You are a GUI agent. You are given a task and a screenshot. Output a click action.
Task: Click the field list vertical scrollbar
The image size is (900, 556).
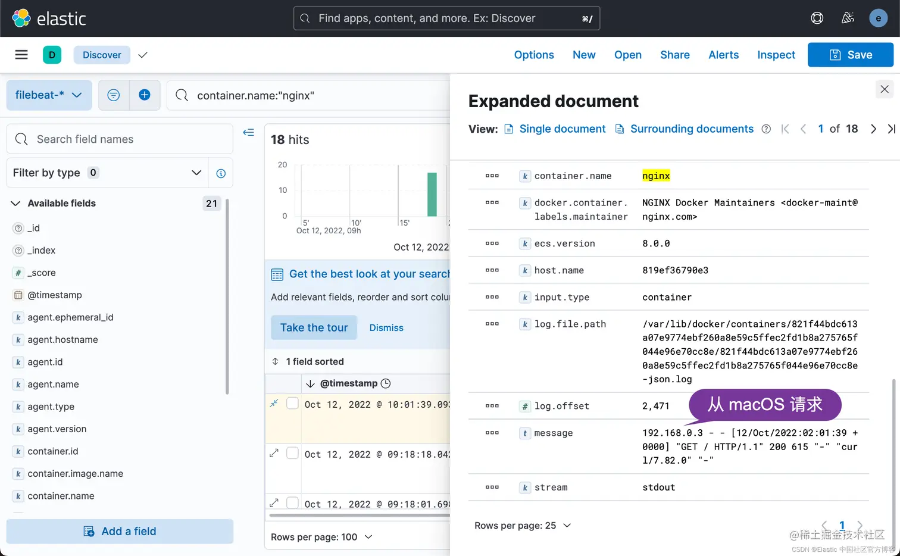click(x=227, y=296)
